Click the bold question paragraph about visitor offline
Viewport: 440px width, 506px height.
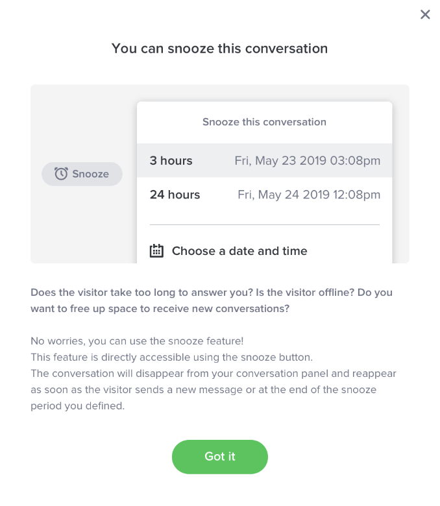[x=212, y=300]
